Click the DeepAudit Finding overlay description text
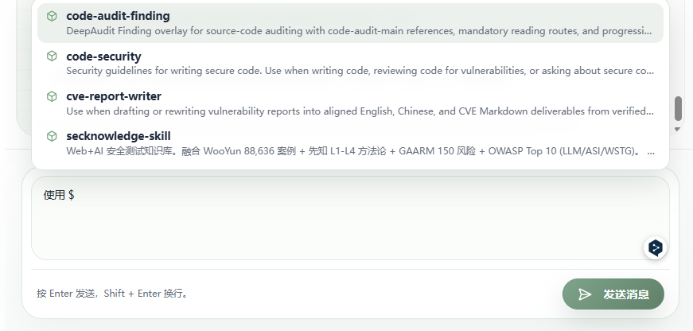Screen dimensions: 693x331 tap(360, 31)
